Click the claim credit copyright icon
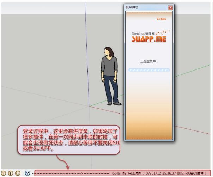213x177 pixels. [x=17, y=173]
